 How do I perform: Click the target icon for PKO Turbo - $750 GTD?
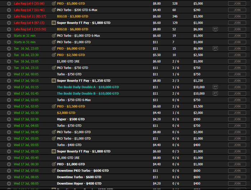coord(54,68)
